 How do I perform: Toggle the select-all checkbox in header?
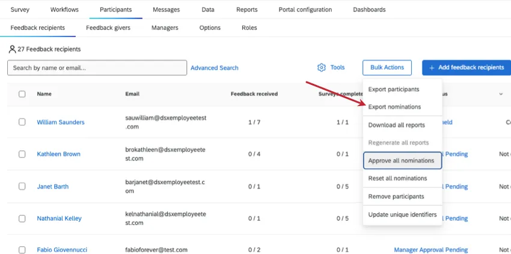[22, 94]
